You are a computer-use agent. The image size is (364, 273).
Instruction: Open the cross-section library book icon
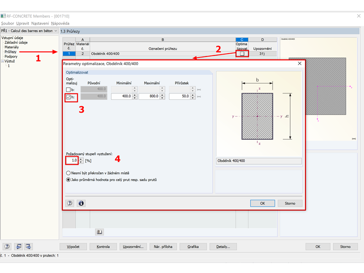99,232
